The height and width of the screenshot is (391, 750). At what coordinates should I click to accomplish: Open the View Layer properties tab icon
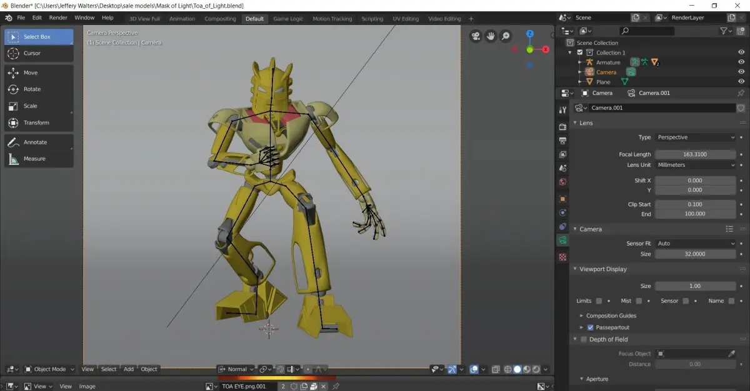point(562,154)
